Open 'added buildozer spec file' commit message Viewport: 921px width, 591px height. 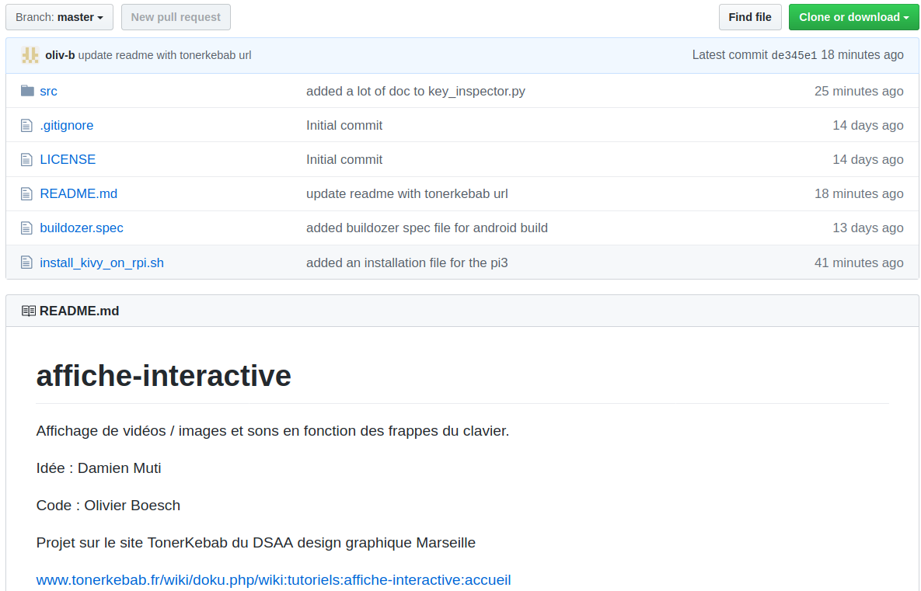(x=427, y=228)
